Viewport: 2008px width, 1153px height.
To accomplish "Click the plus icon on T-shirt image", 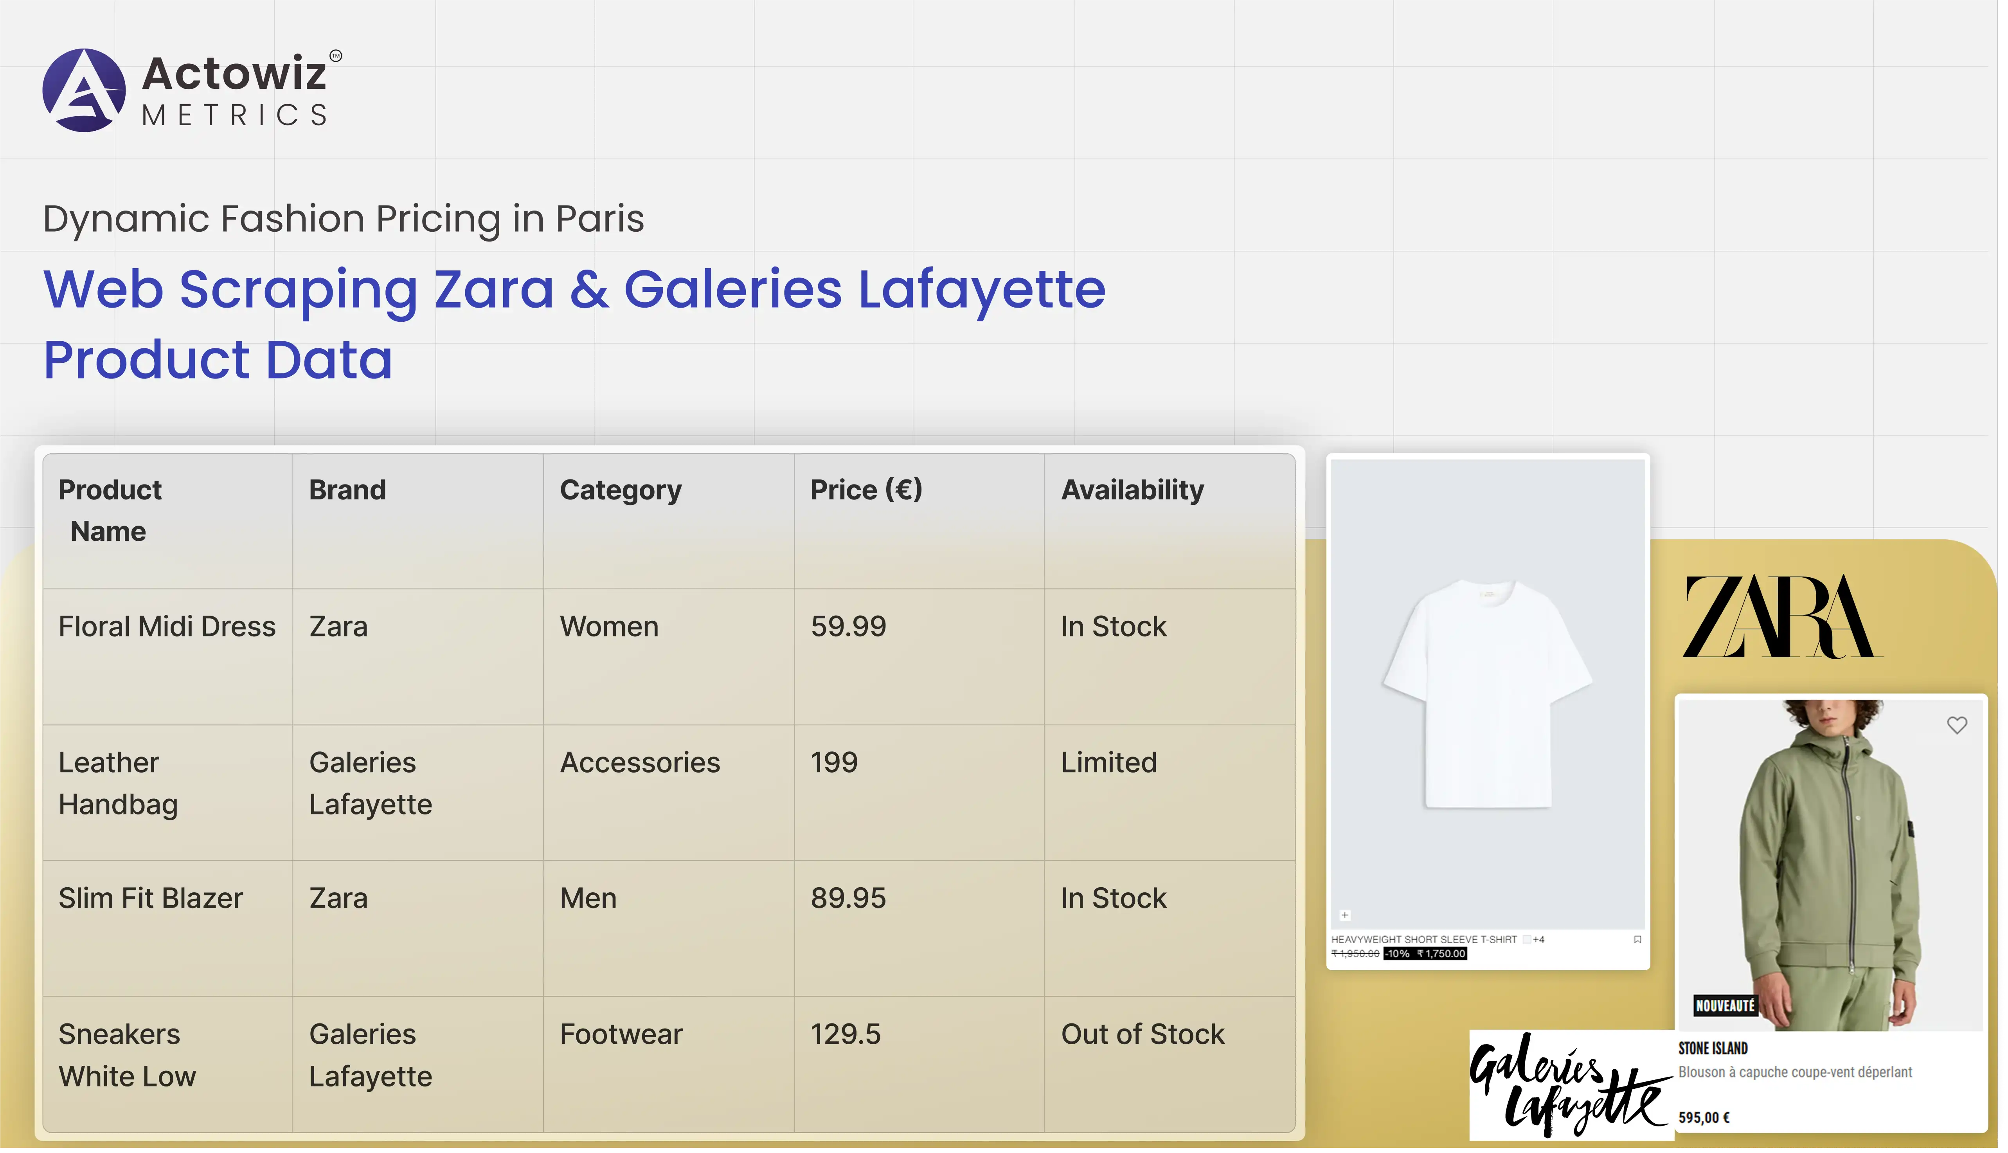I will (x=1344, y=915).
